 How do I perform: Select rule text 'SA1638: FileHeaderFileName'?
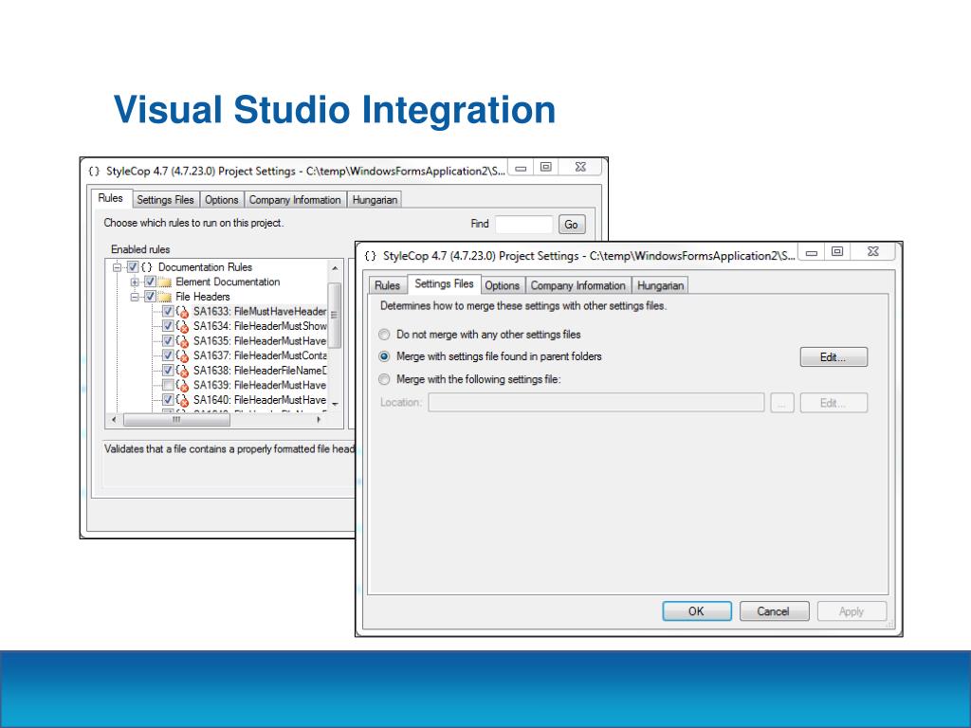tap(260, 371)
